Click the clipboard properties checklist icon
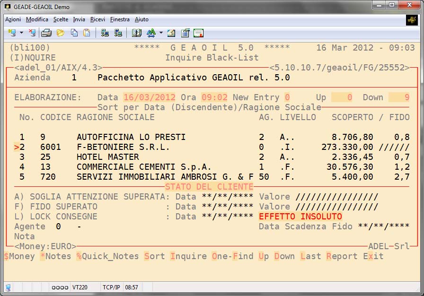The height and width of the screenshot is (296, 424). point(185,33)
